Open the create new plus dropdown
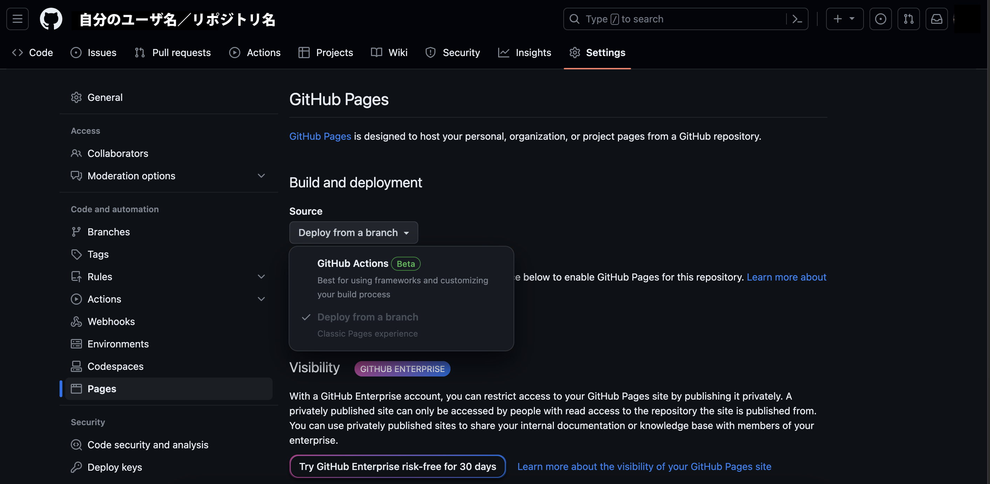990x484 pixels. 844,19
